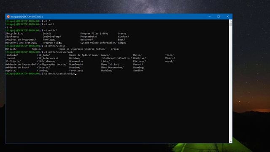Maximize the terminal window
This screenshot has height=152, width=270.
pos(219,16)
